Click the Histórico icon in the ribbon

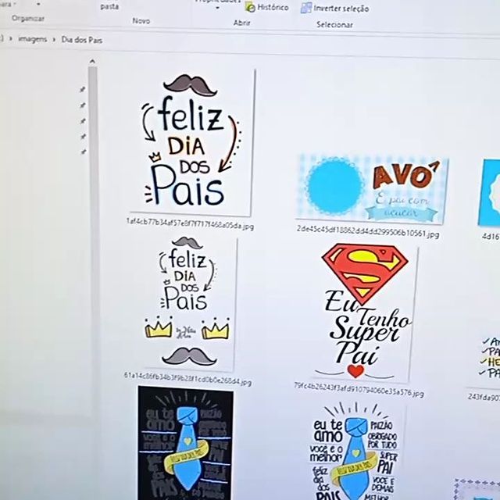coord(251,7)
